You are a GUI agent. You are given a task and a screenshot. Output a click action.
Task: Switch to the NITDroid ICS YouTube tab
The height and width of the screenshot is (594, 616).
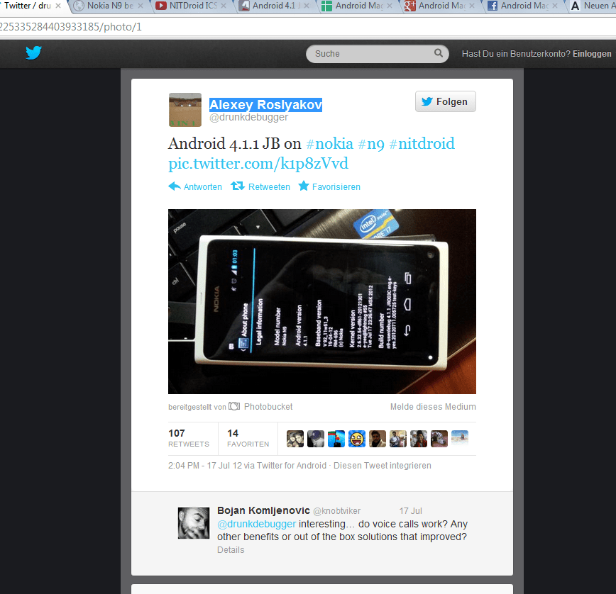(x=192, y=6)
